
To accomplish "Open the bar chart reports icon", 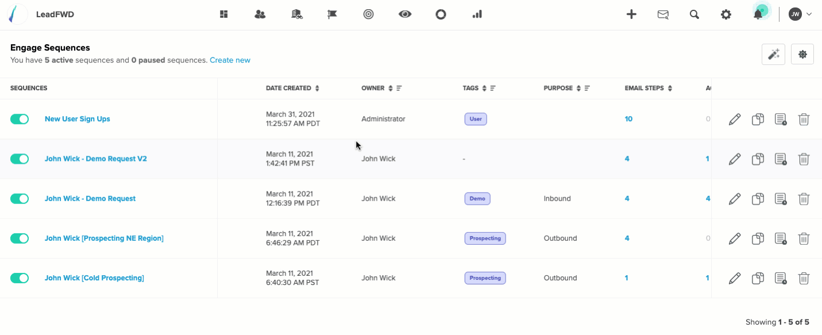I will 477,14.
